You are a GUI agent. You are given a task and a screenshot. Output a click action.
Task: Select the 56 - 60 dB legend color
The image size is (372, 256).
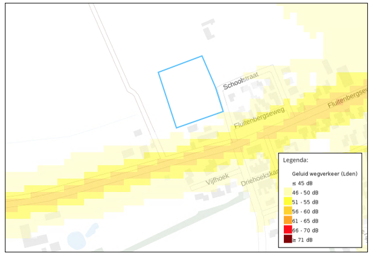(287, 211)
